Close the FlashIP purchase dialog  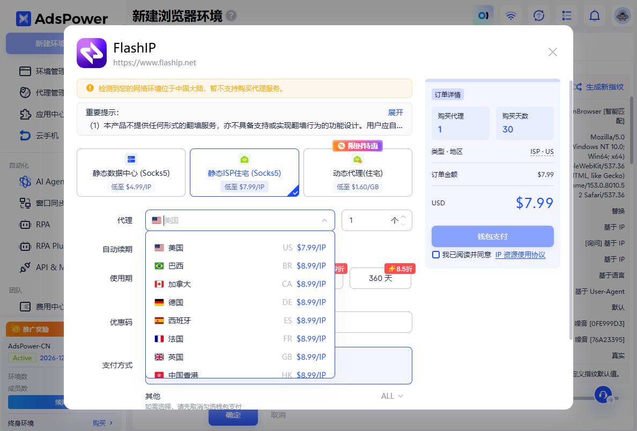[552, 52]
